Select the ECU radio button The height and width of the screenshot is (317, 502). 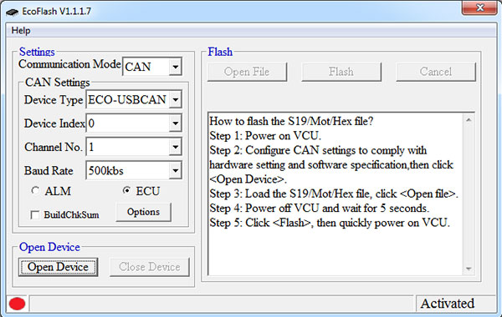pos(127,190)
